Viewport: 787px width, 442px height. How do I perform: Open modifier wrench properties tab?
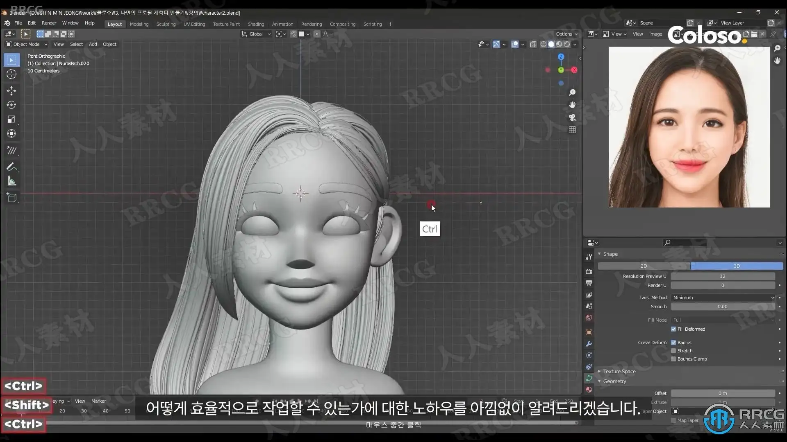pos(589,344)
